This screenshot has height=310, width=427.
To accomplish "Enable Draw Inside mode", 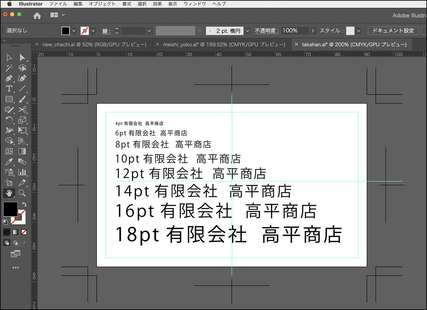I will click(24, 243).
